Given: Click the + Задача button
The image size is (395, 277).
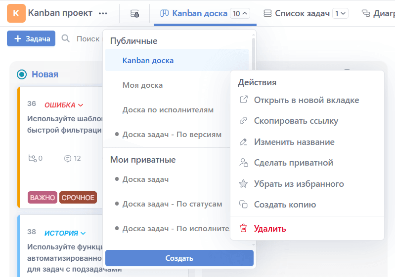Looking at the screenshot, I should pyautogui.click(x=31, y=38).
